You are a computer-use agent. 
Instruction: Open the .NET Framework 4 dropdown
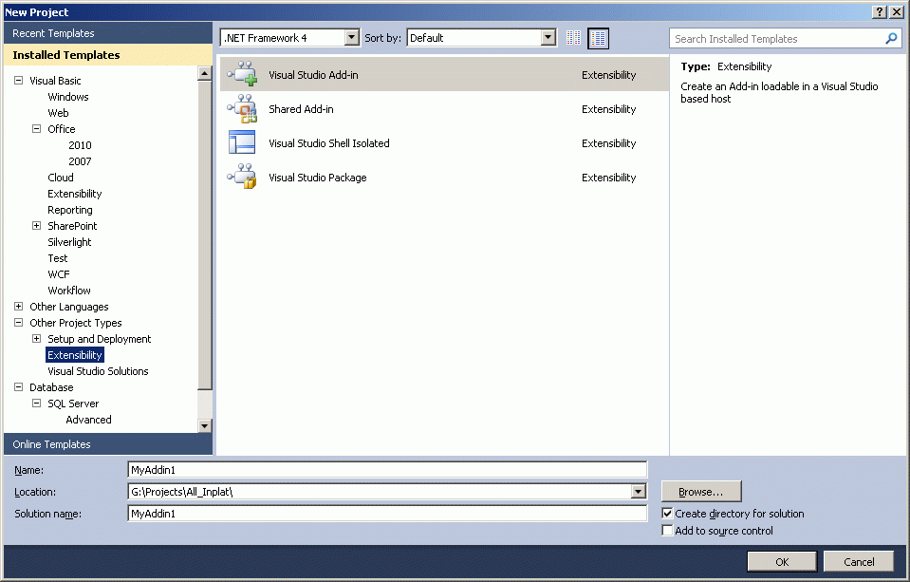351,38
